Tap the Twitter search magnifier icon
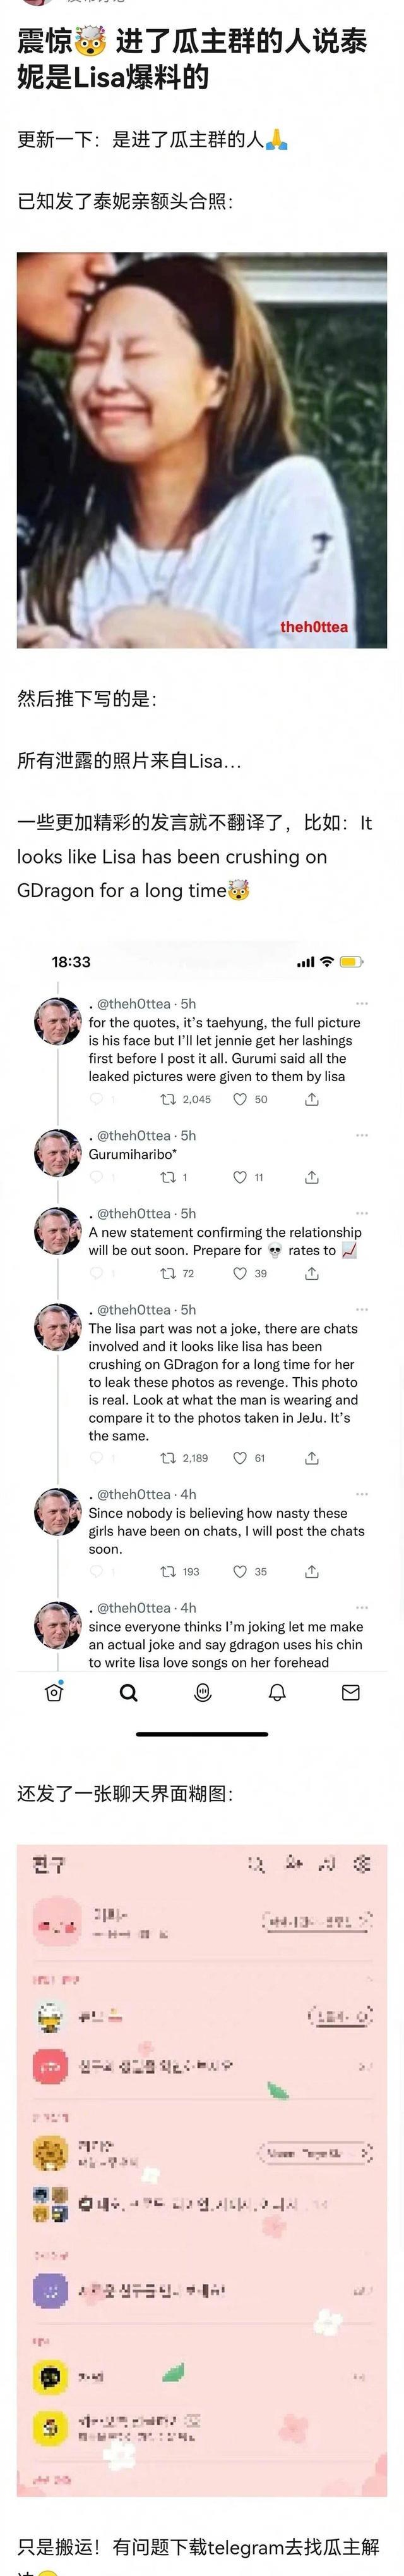This screenshot has height=2576, width=404. coord(129,1693)
